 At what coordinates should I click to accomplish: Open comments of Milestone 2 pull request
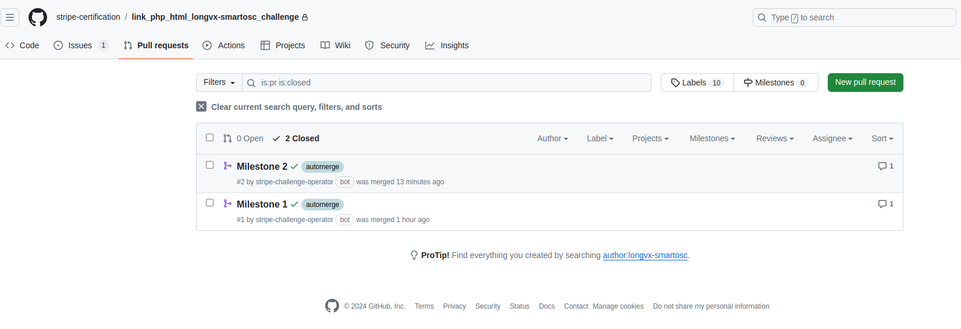point(885,166)
